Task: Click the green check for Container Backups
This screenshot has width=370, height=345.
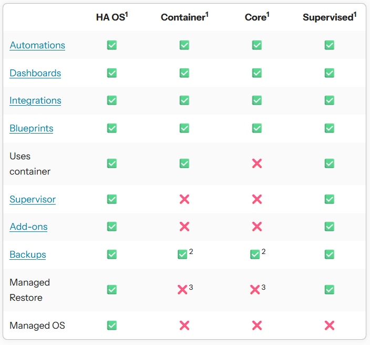Action: point(182,255)
